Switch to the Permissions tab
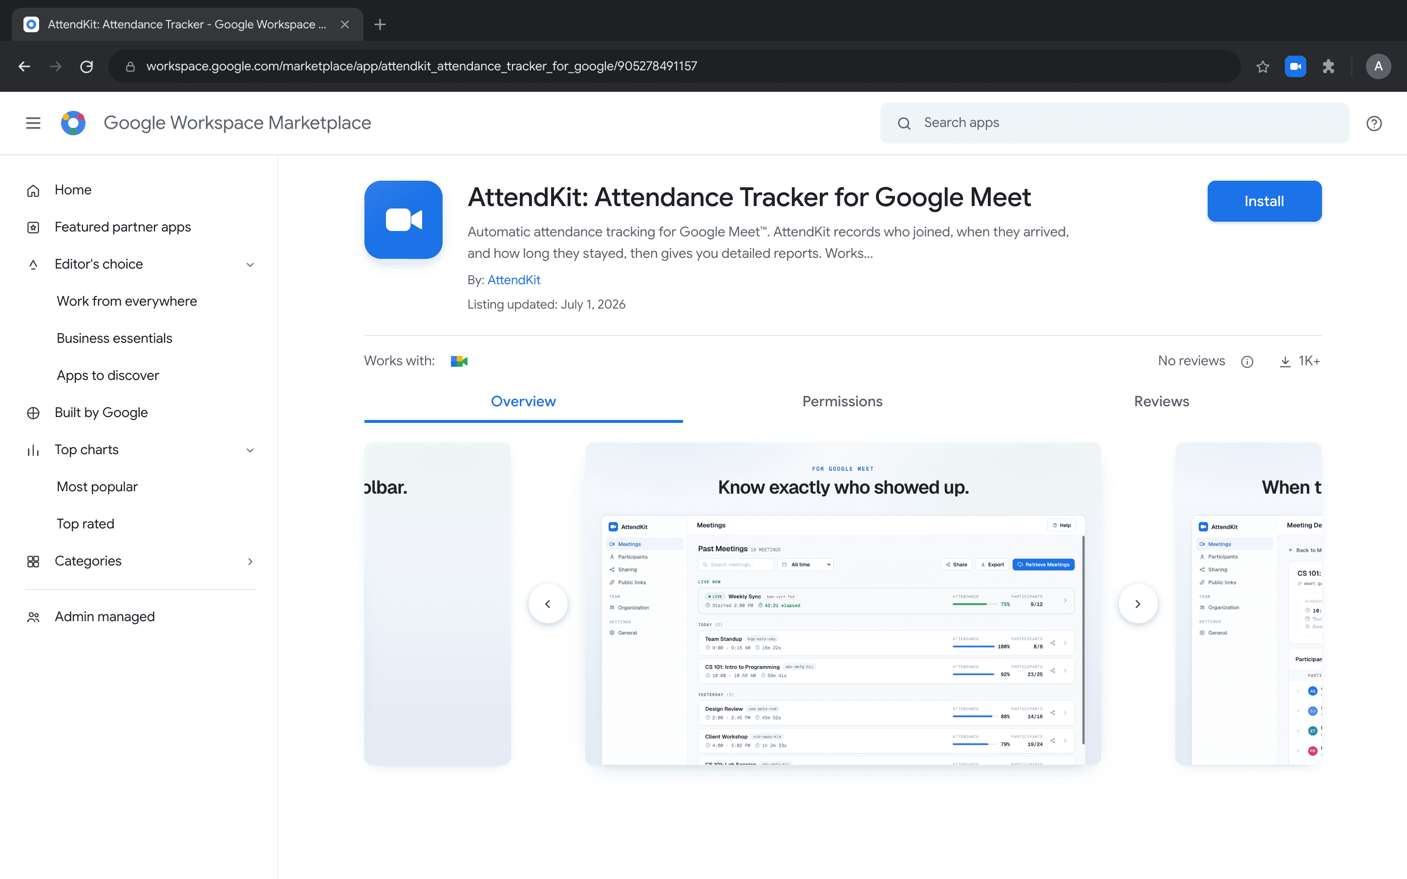This screenshot has width=1407, height=879. (x=842, y=402)
